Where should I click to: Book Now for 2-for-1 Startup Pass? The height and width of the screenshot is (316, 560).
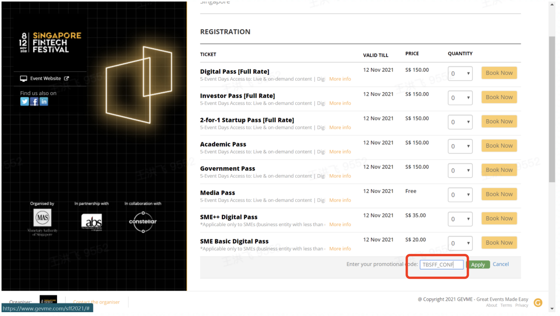click(x=499, y=121)
